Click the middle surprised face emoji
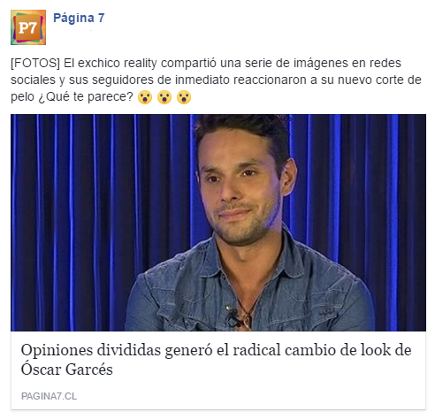 coord(164,97)
